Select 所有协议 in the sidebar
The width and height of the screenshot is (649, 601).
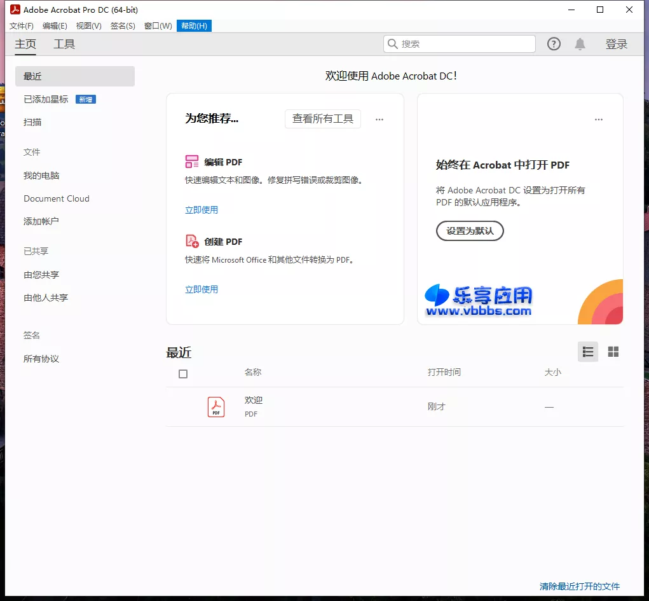click(41, 359)
